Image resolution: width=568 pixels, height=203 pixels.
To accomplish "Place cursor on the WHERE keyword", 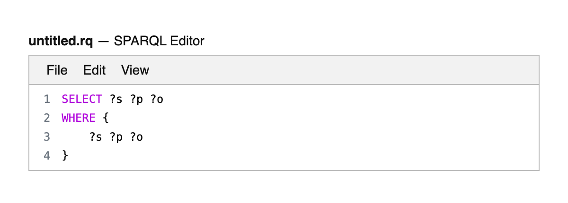I will click(79, 118).
